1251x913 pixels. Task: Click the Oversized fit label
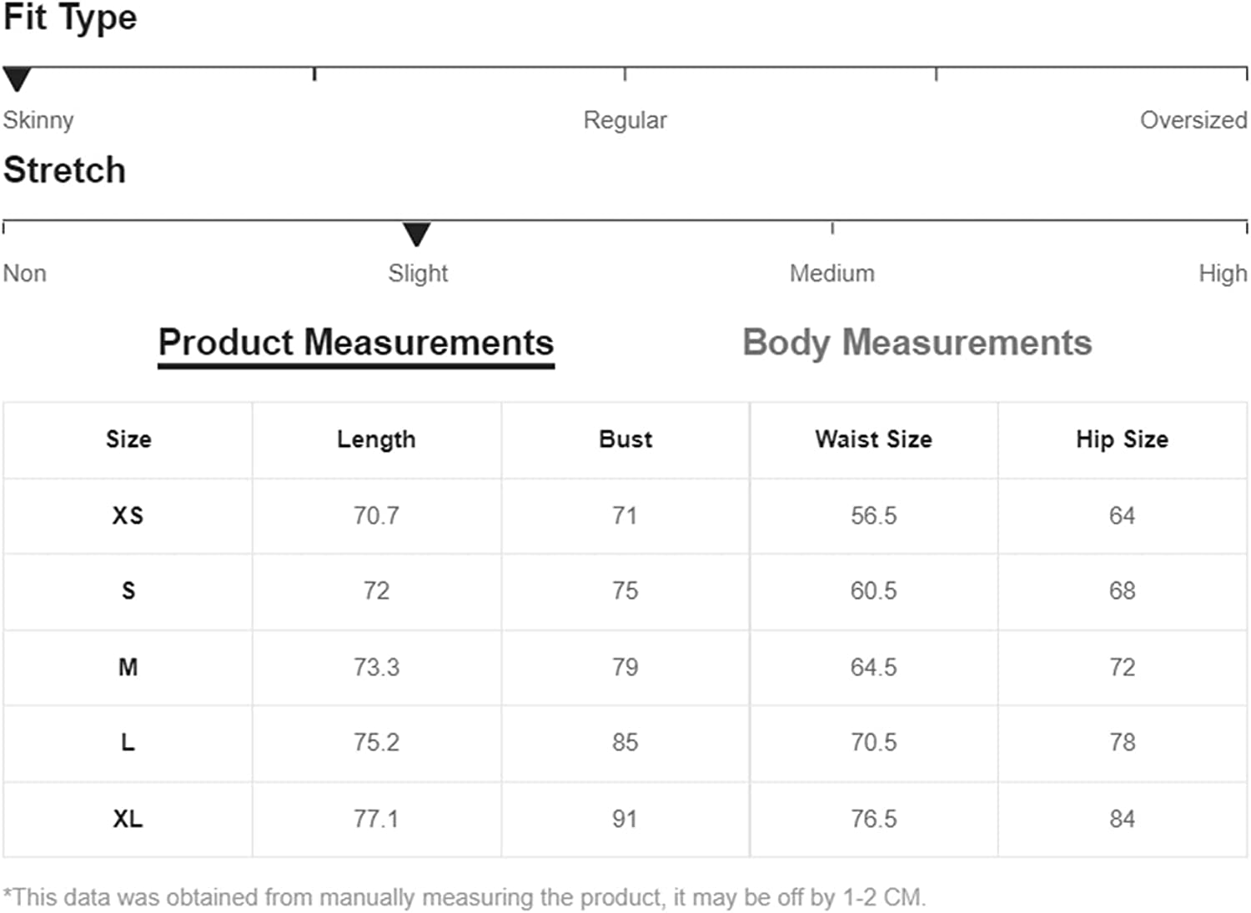click(x=1193, y=120)
